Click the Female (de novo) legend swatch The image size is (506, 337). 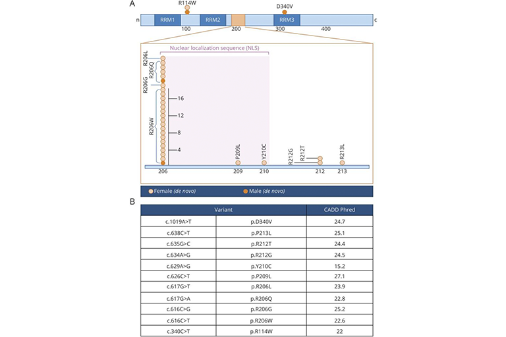pyautogui.click(x=151, y=192)
